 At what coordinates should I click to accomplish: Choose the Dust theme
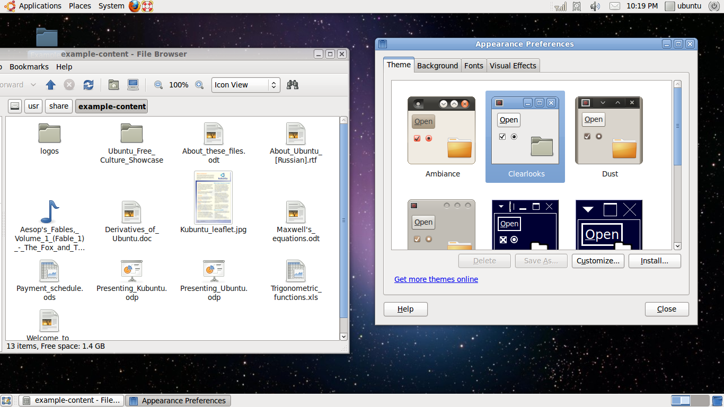pos(610,138)
